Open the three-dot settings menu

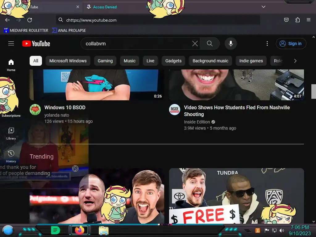point(267,44)
